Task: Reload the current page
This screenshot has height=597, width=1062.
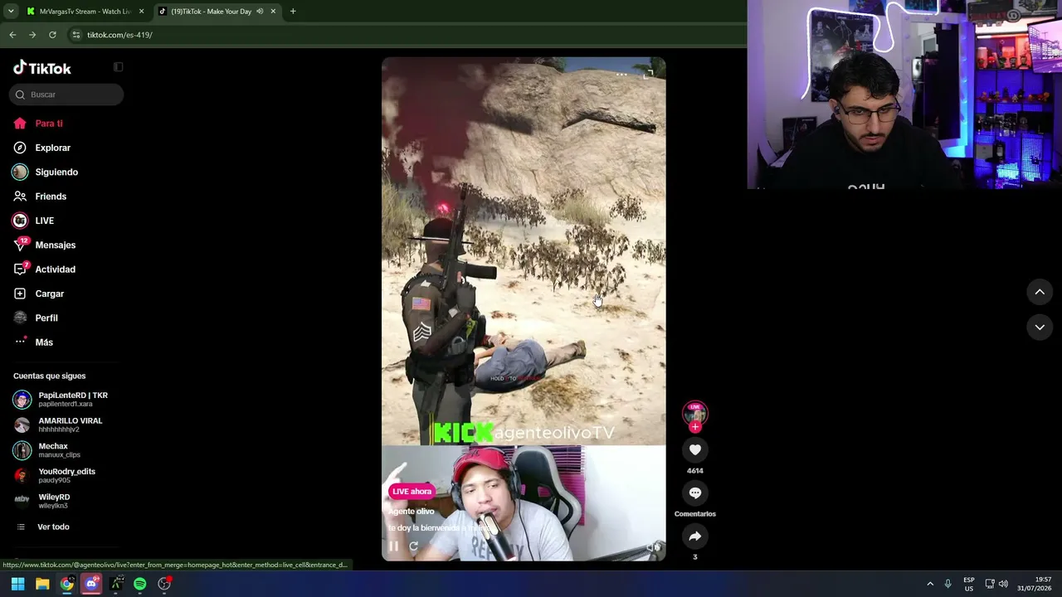Action: coord(52,35)
